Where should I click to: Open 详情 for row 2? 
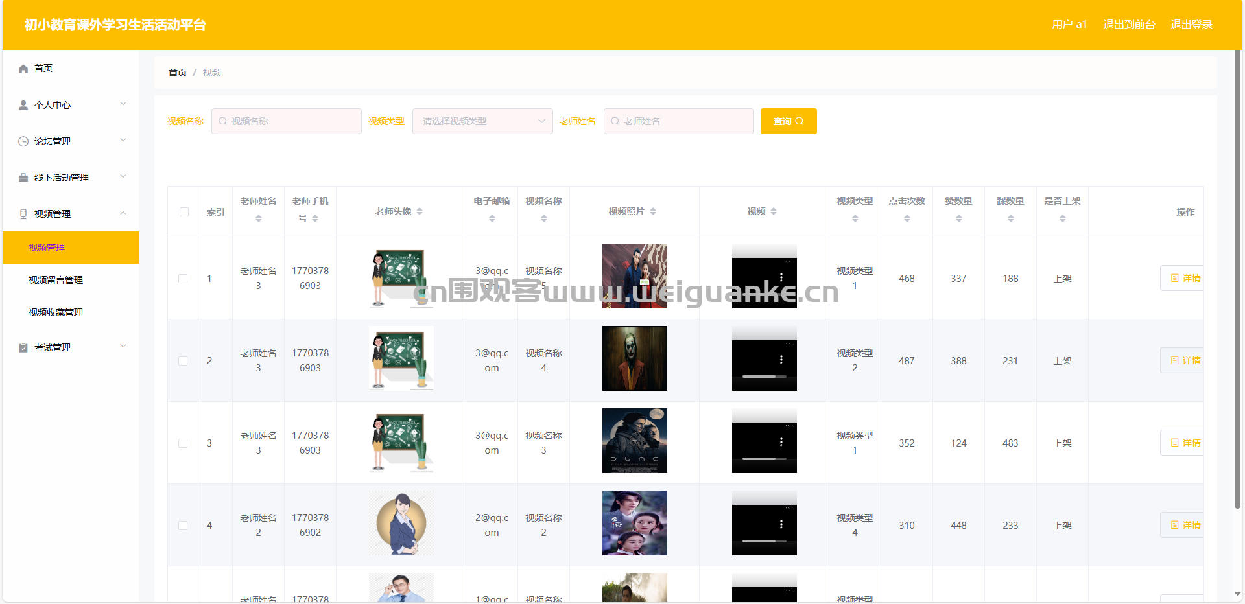point(1182,360)
